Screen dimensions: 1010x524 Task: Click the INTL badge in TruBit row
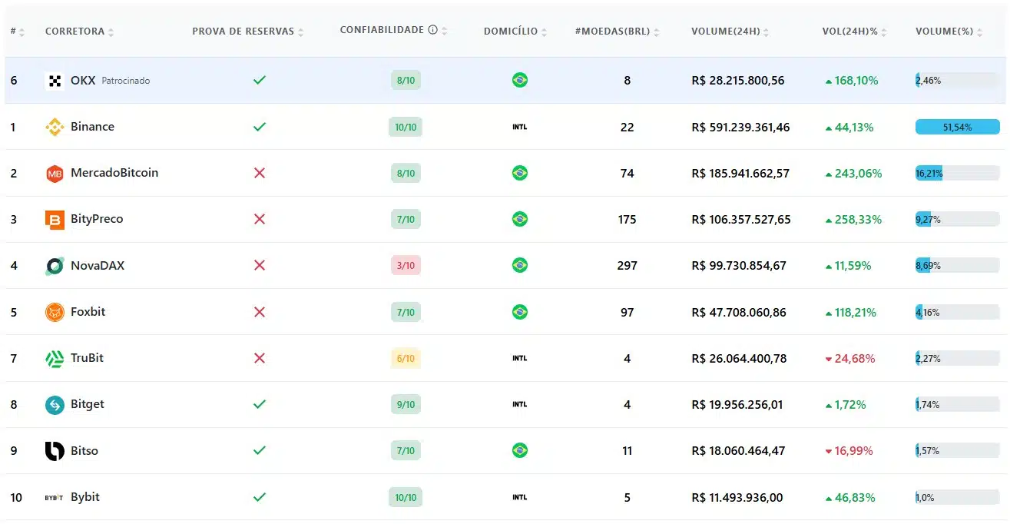click(x=520, y=358)
